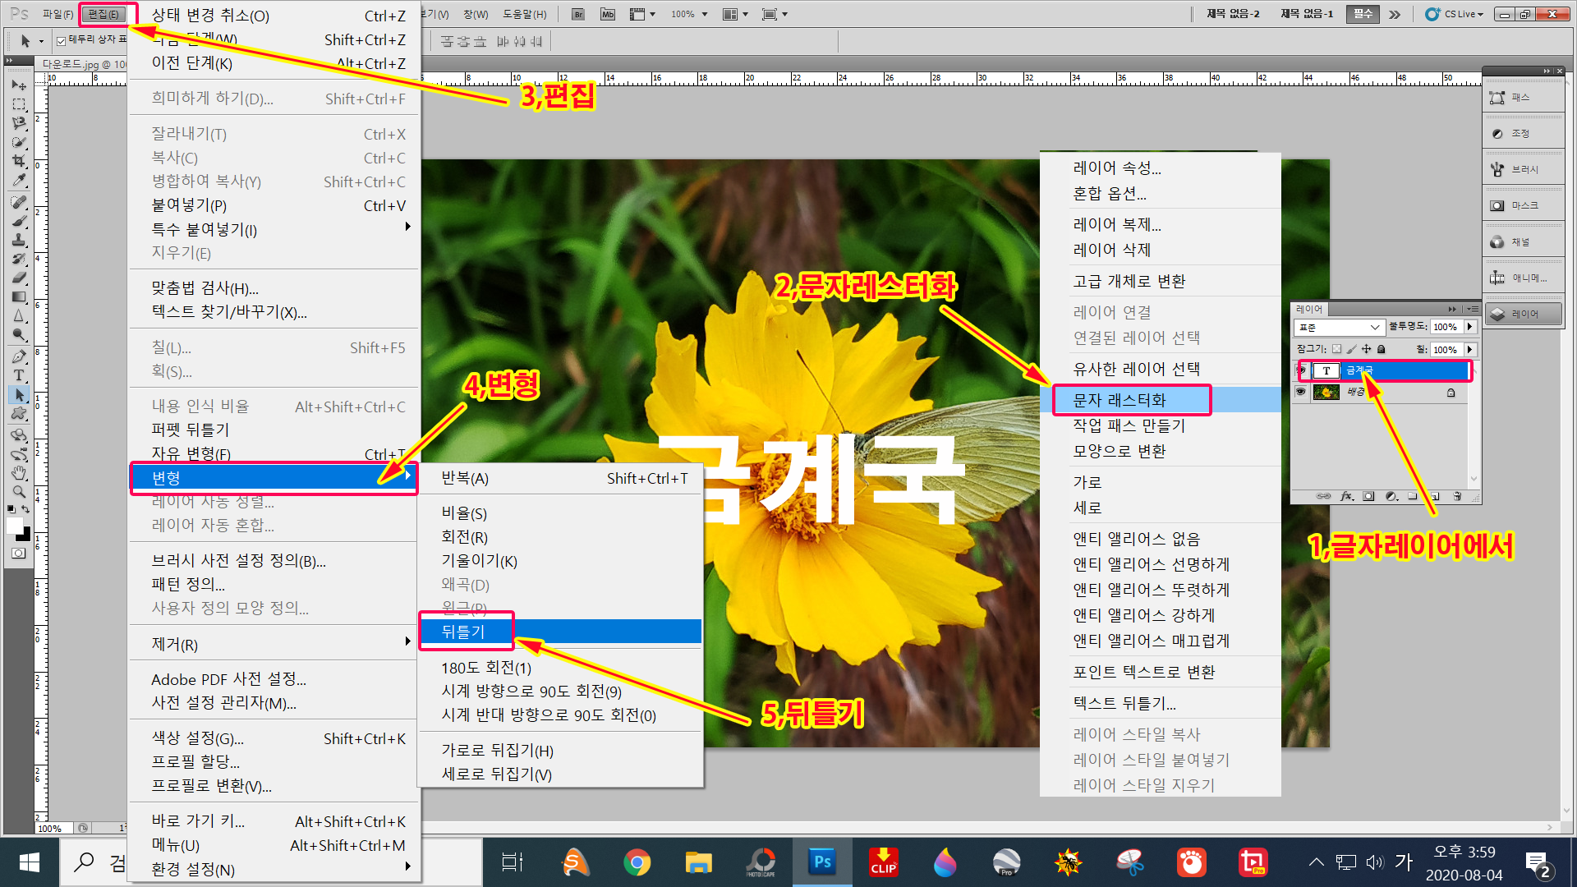Open the 표준 blend mode dropdown
1577x887 pixels.
tap(1339, 327)
